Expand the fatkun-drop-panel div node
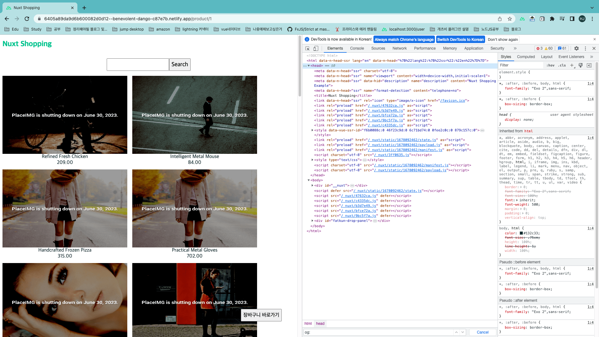This screenshot has height=337, width=599. [x=312, y=221]
